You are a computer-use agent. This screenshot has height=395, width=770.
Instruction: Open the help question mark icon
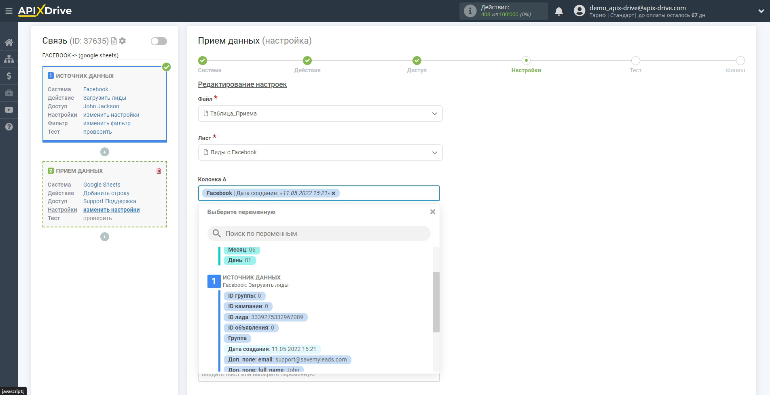[9, 127]
